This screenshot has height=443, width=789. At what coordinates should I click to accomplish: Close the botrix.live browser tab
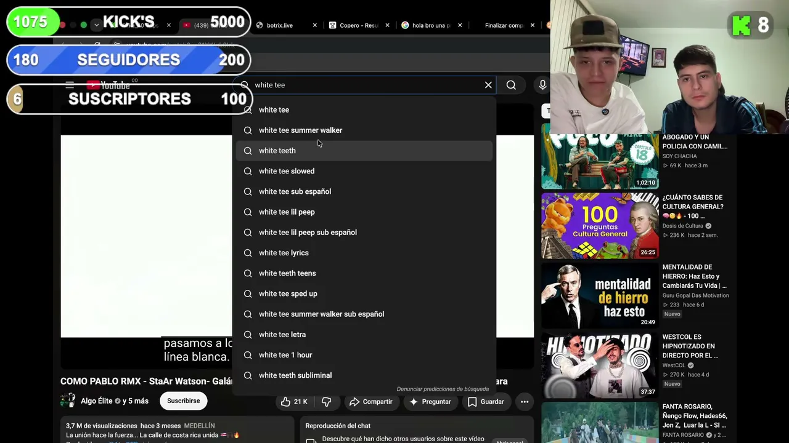click(315, 25)
